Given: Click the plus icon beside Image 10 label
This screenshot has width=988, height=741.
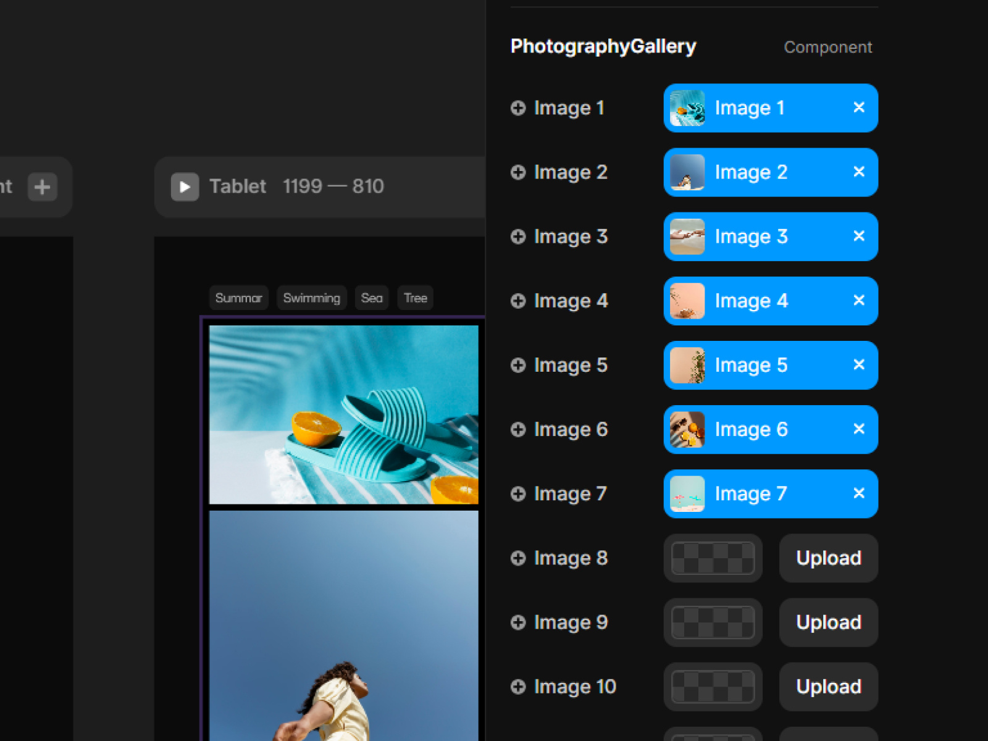Looking at the screenshot, I should click(518, 687).
